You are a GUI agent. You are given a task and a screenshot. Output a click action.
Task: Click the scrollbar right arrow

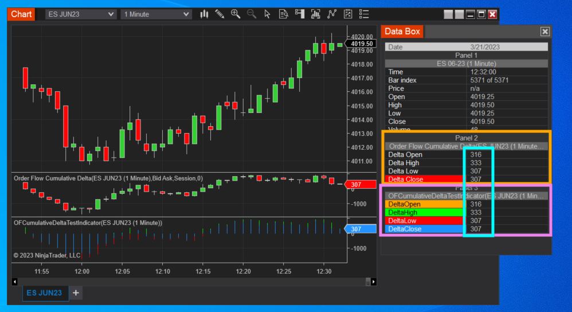point(374,282)
